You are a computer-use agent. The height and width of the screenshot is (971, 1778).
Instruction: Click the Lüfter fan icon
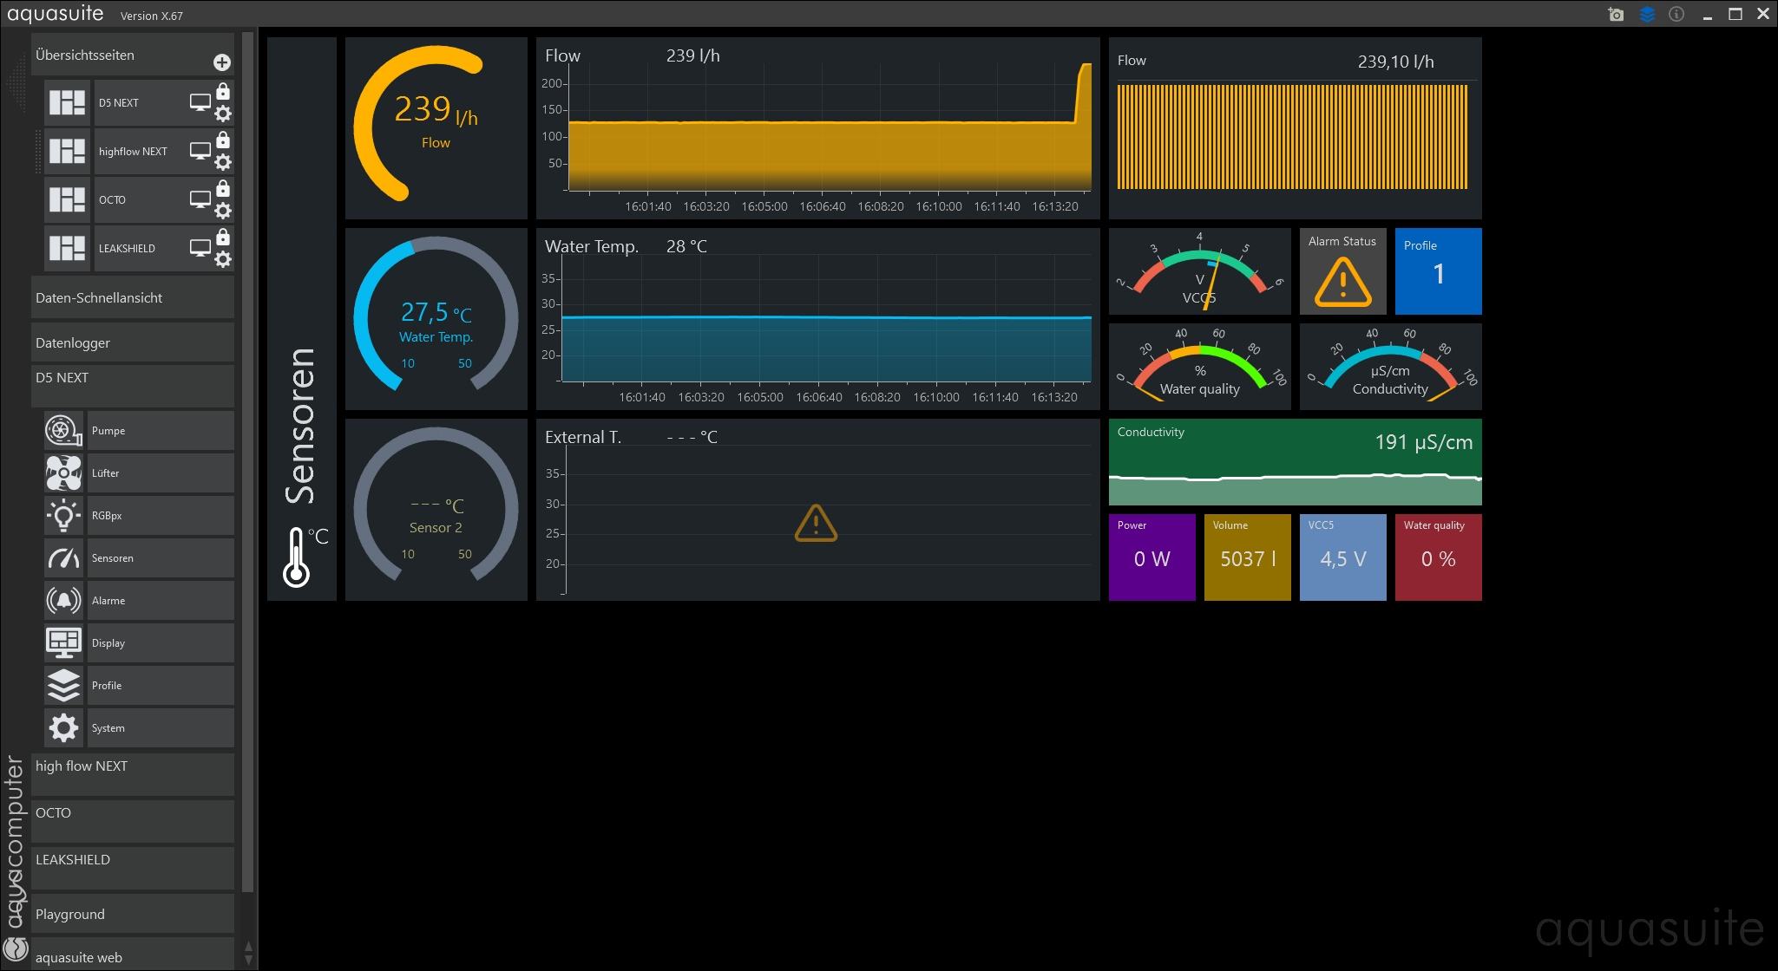tap(63, 473)
